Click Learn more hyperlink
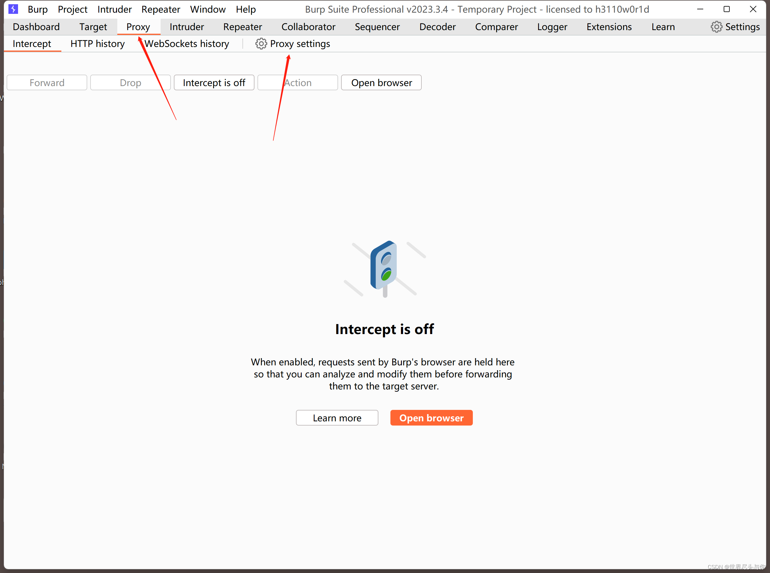This screenshot has height=573, width=770. click(336, 418)
